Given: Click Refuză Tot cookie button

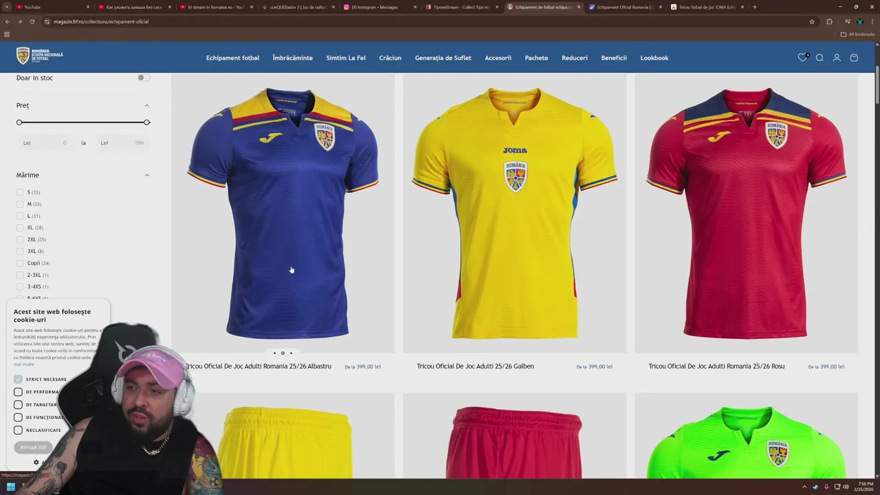Looking at the screenshot, I should [33, 447].
